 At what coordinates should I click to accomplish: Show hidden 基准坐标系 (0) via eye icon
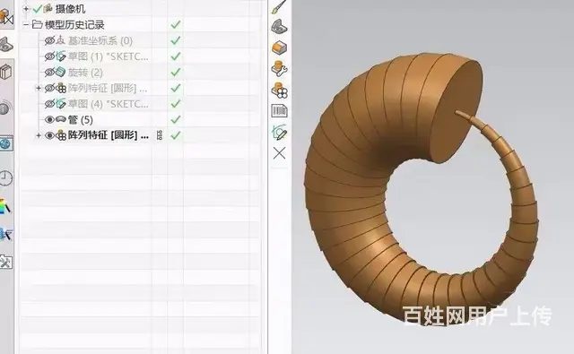[50, 40]
